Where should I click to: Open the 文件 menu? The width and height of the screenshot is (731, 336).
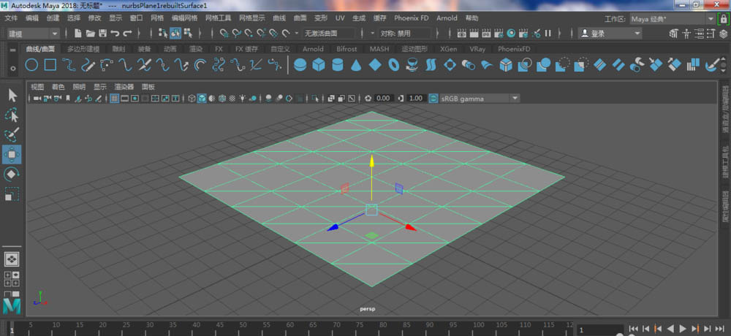tap(11, 18)
